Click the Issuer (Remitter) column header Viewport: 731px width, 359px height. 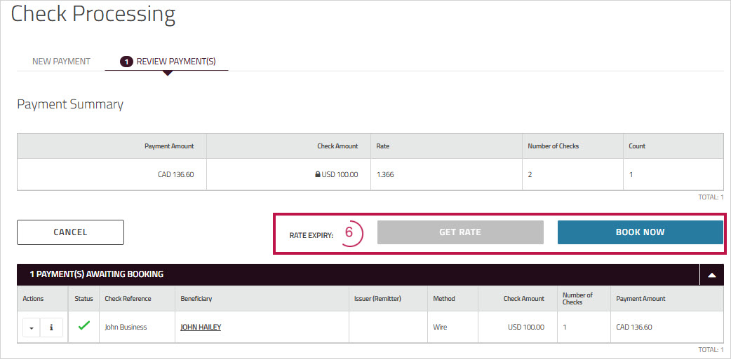(377, 299)
